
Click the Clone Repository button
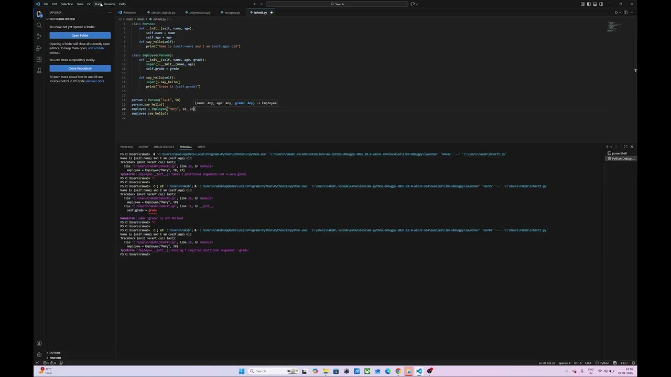click(80, 69)
